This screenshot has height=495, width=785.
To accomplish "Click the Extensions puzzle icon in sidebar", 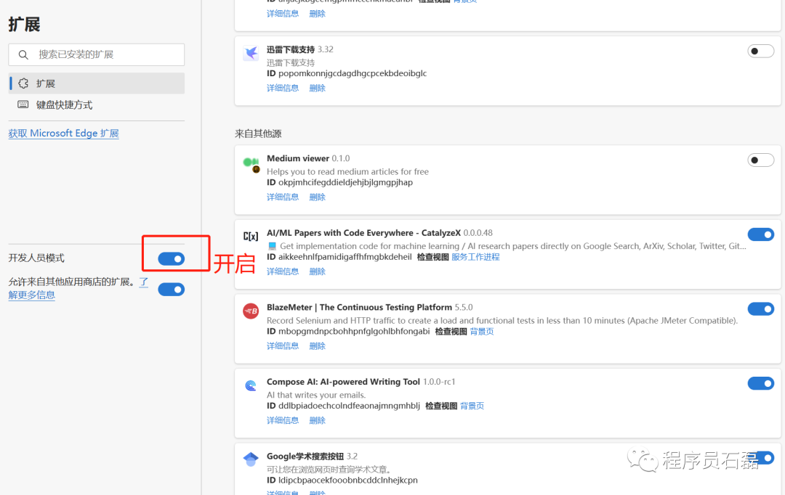I will click(x=23, y=83).
